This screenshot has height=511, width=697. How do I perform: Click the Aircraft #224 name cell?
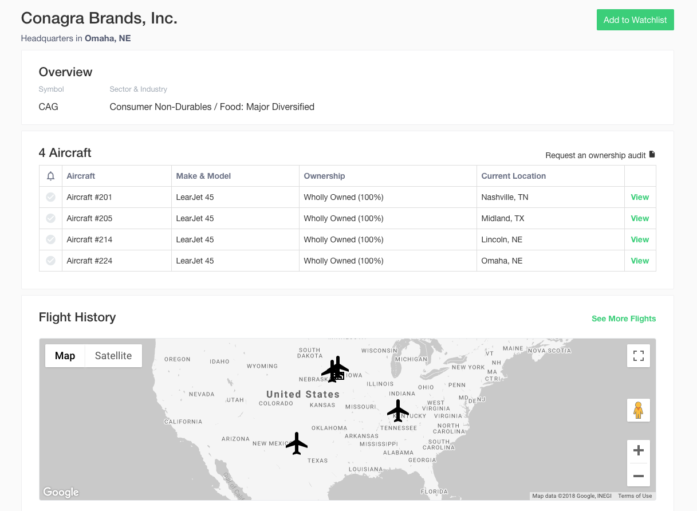click(x=117, y=261)
